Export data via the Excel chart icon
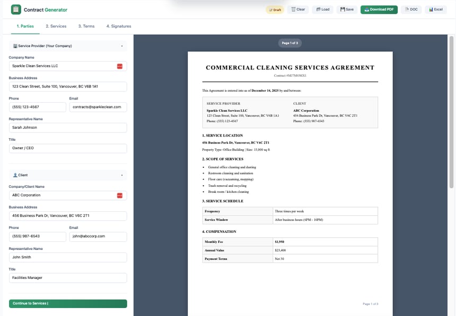The image size is (456, 316). [431, 9]
